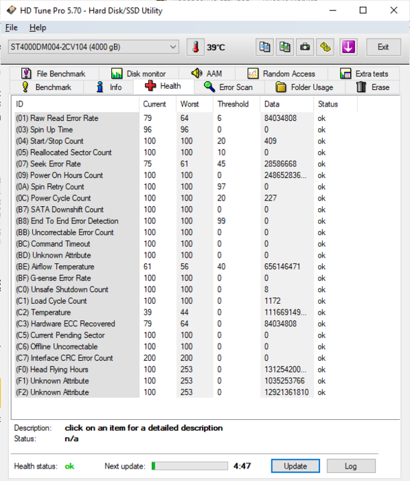Select the (F1) Unknown Attribute row
This screenshot has width=410, height=481.
click(186, 381)
